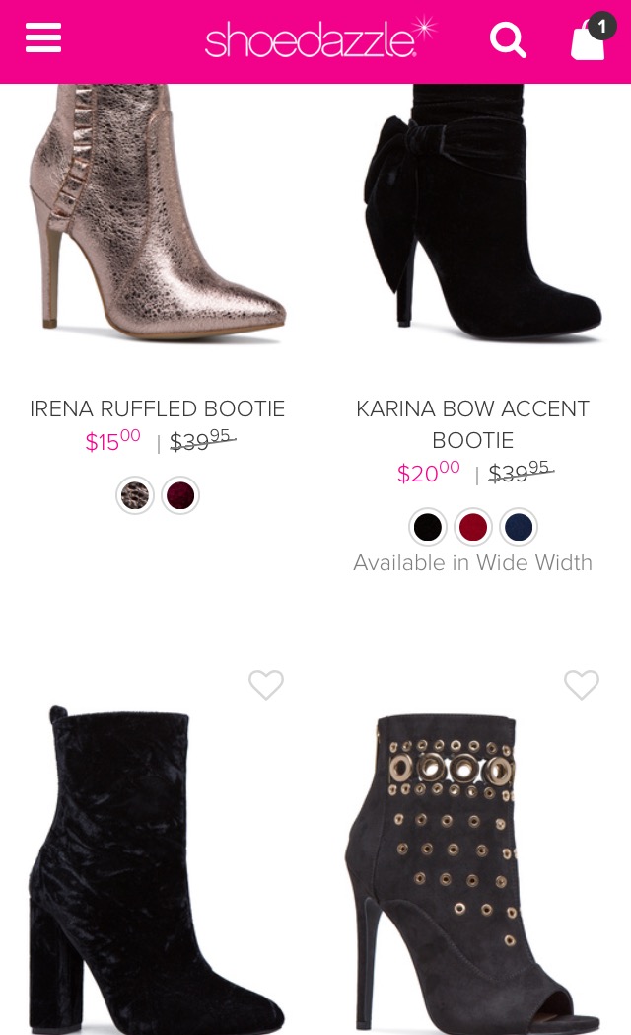Open the IRENA RUFFLED BOOTIE product page

tap(157, 408)
